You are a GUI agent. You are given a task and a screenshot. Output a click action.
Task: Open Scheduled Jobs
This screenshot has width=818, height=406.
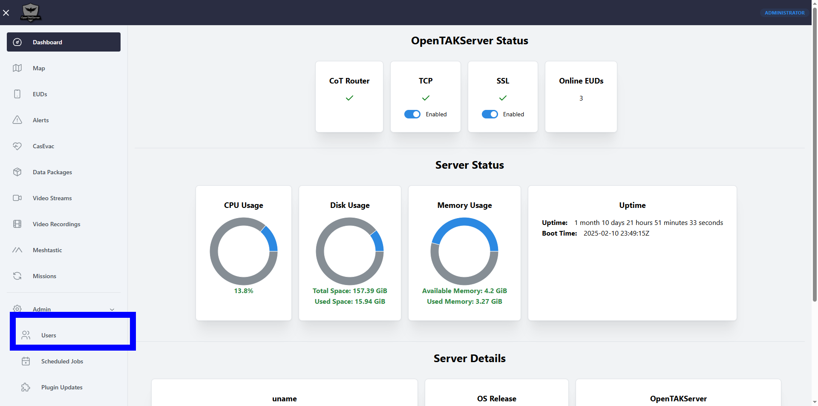pos(68,361)
